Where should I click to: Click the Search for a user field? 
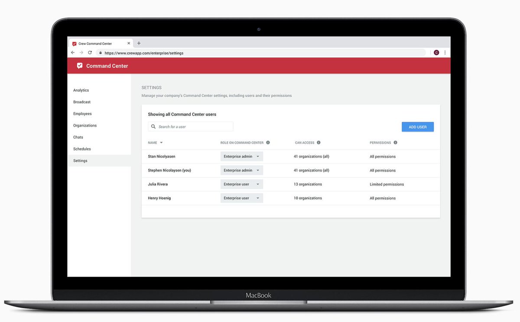[190, 127]
